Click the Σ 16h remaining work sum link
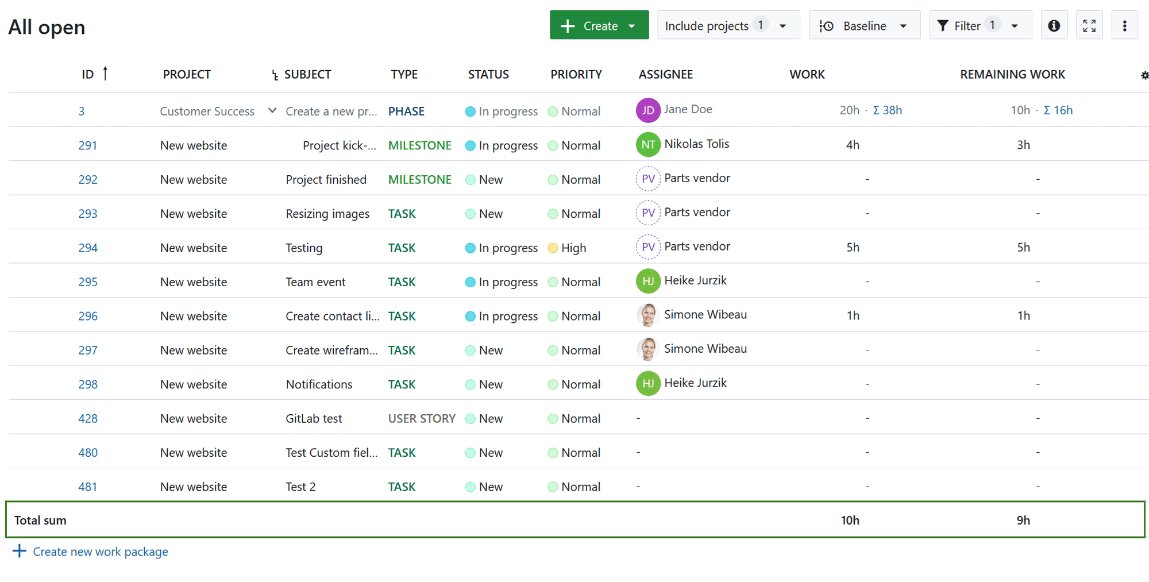Viewport: 1149px width, 582px height. click(1059, 110)
